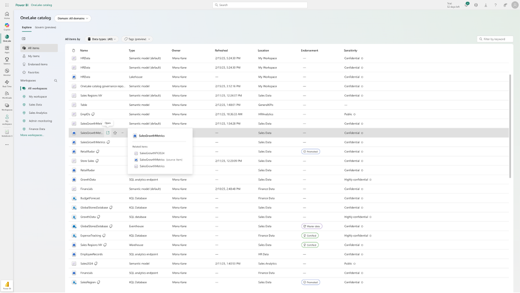The width and height of the screenshot is (520, 293).
Task: Open Copilot from the left rail
Action: click(x=7, y=27)
